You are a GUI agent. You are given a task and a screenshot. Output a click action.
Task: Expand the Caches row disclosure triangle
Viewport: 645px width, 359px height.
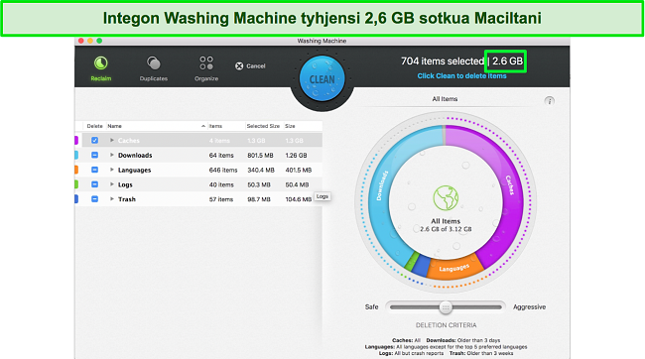tap(112, 140)
